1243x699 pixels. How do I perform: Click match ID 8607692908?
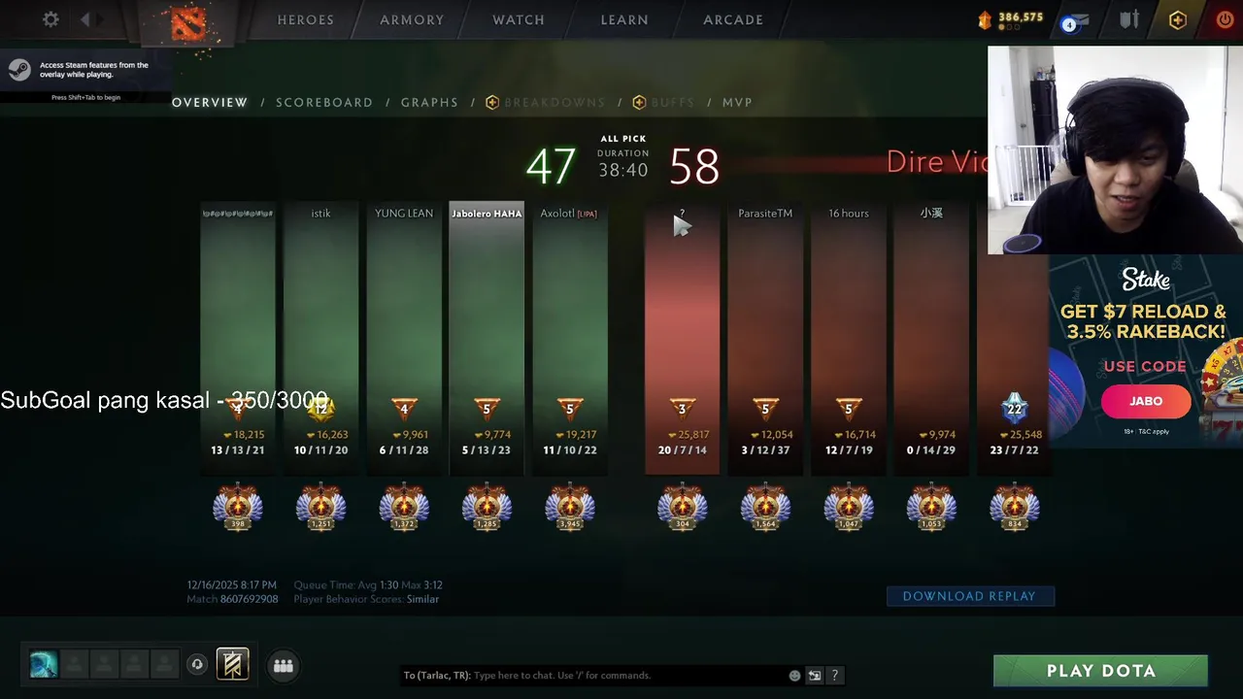[x=250, y=599]
